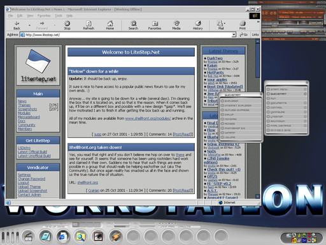Select Explorer in the Quickstart popup
Image resolution: width=326 pixels, height=245 pixels.
(x=241, y=101)
